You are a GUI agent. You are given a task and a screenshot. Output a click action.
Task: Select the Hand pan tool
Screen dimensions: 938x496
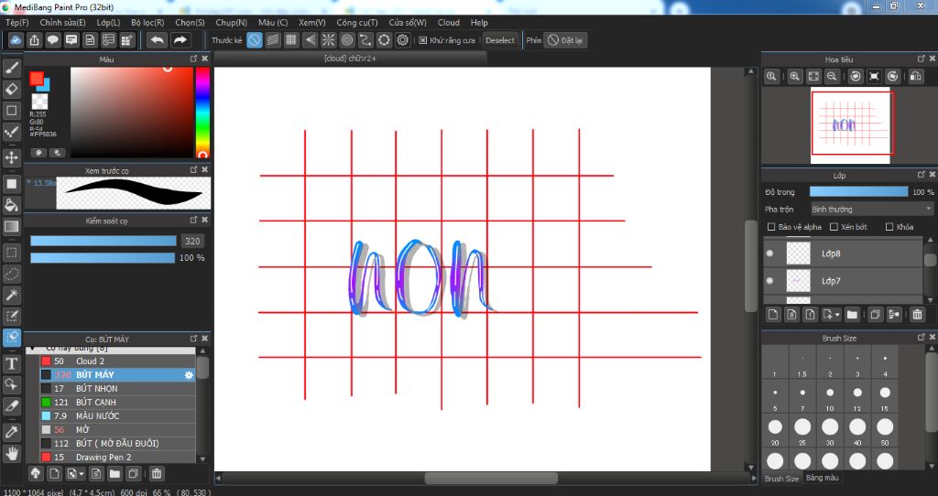(x=11, y=453)
